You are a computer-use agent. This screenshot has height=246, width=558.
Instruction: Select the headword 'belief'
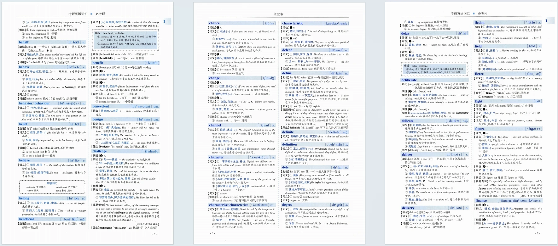pyautogui.click(x=23, y=124)
